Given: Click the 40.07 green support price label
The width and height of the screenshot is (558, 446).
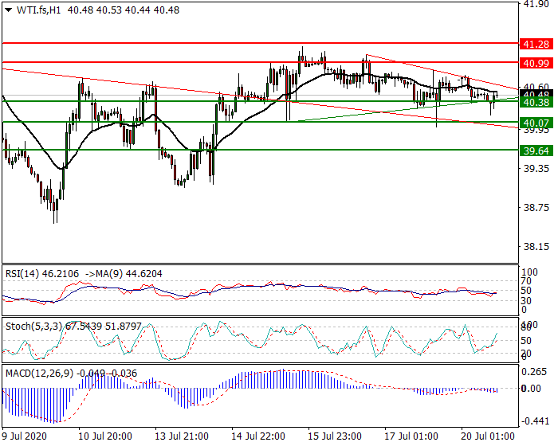Looking at the screenshot, I should pyautogui.click(x=536, y=123).
